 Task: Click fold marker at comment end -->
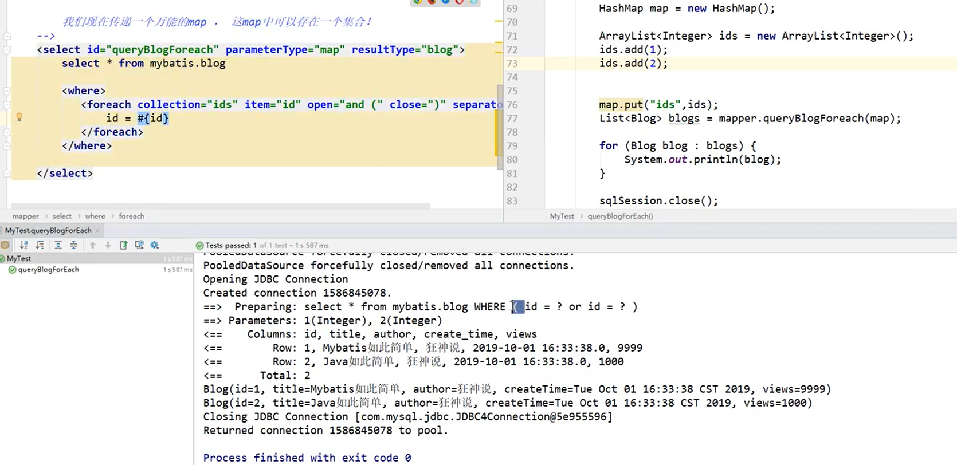point(7,36)
